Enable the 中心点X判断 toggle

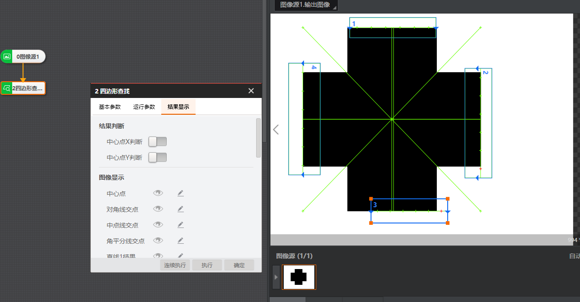point(158,142)
